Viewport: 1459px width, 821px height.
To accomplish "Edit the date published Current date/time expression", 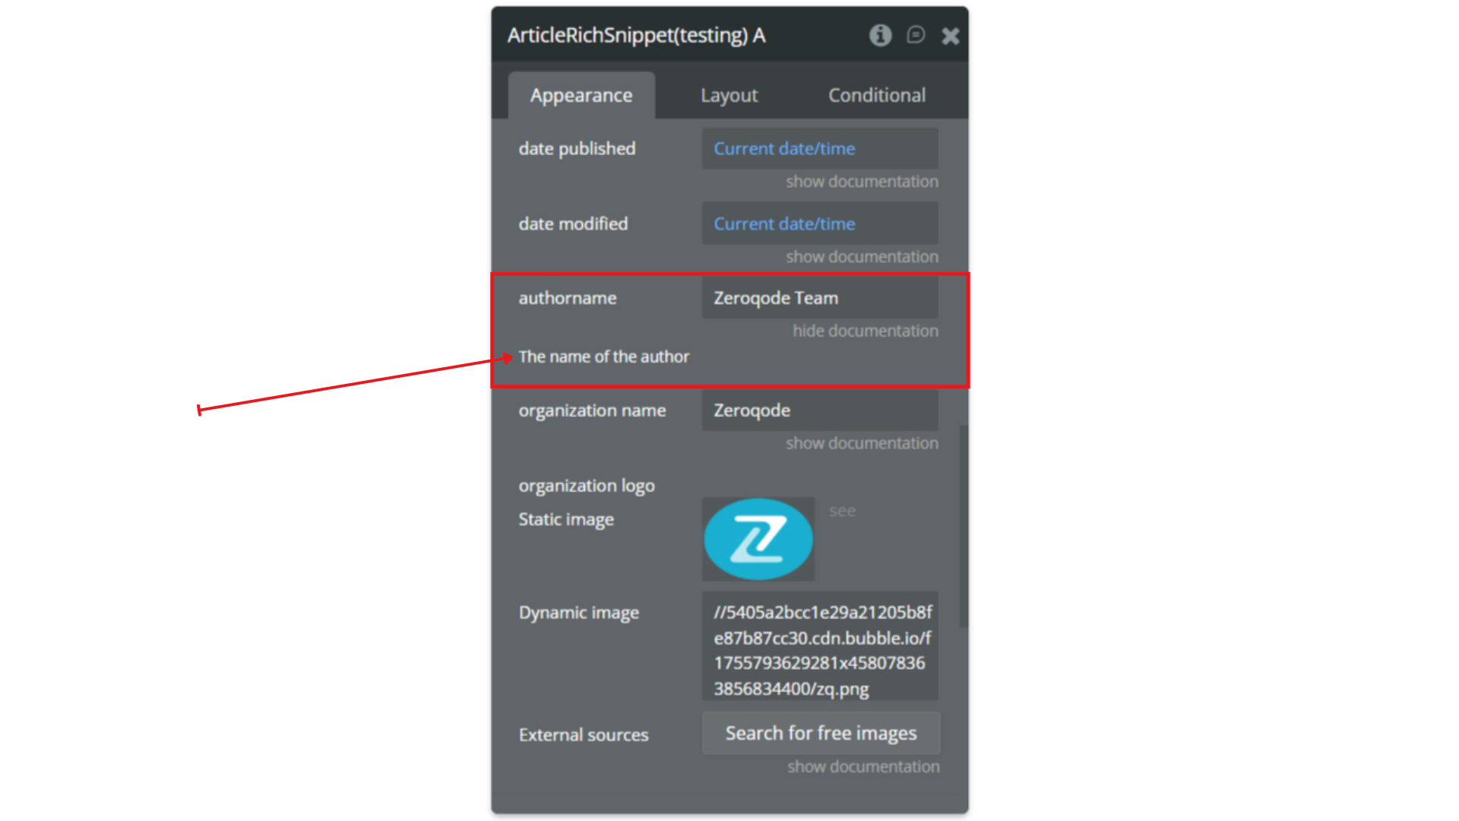I will pyautogui.click(x=820, y=148).
